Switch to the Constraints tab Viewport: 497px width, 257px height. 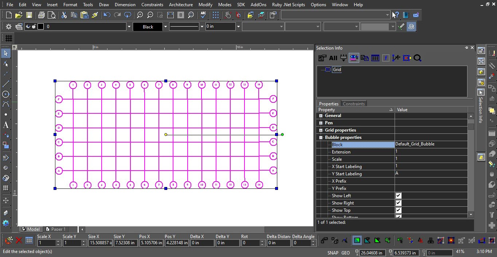[x=353, y=104]
